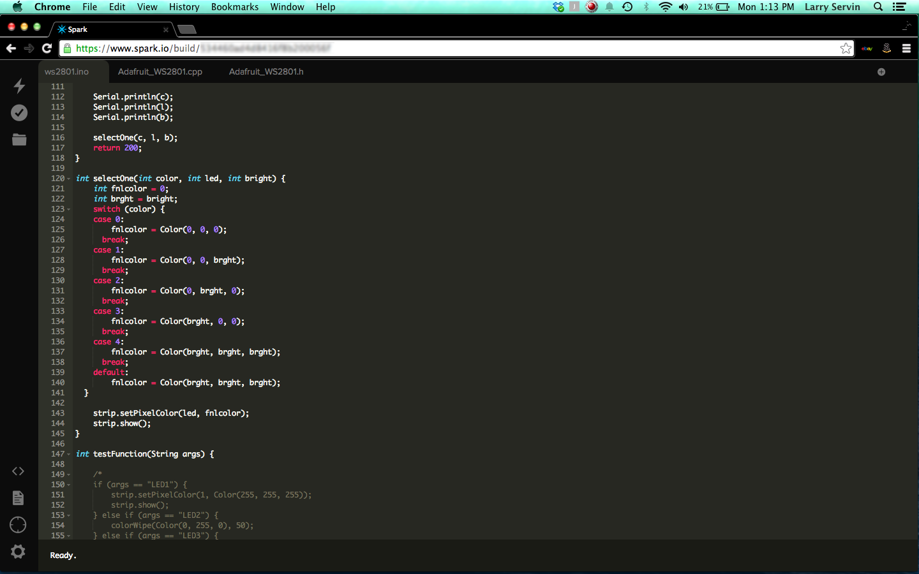Collapse the else-if block at line 155
Viewport: 919px width, 574px height.
click(x=69, y=536)
